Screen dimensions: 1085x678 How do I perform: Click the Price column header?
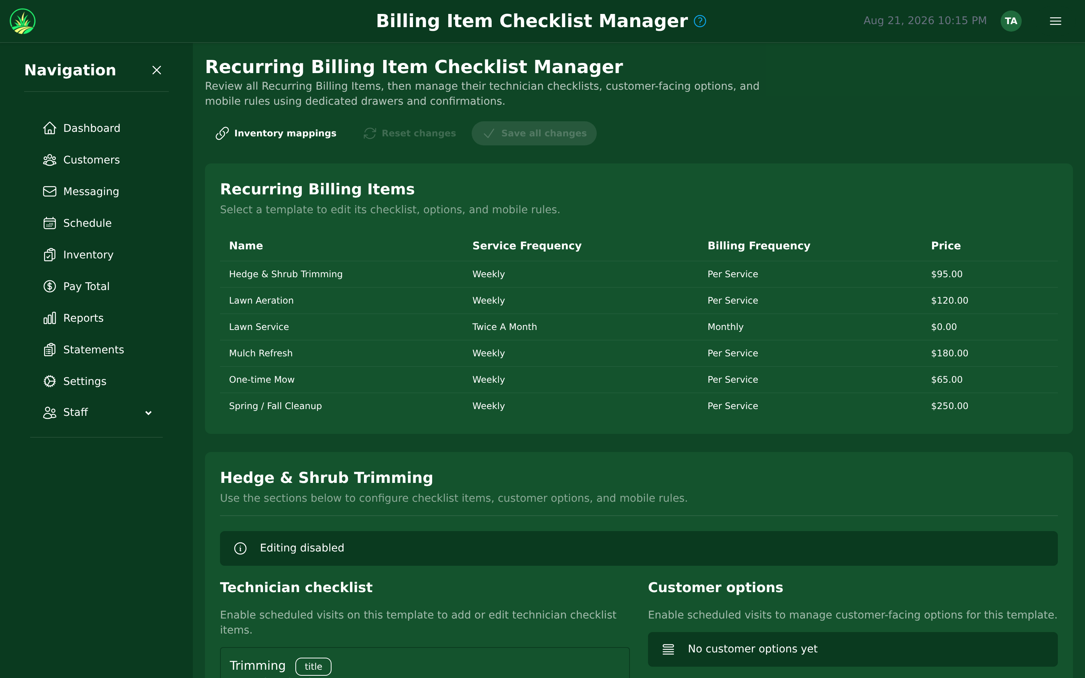point(946,246)
